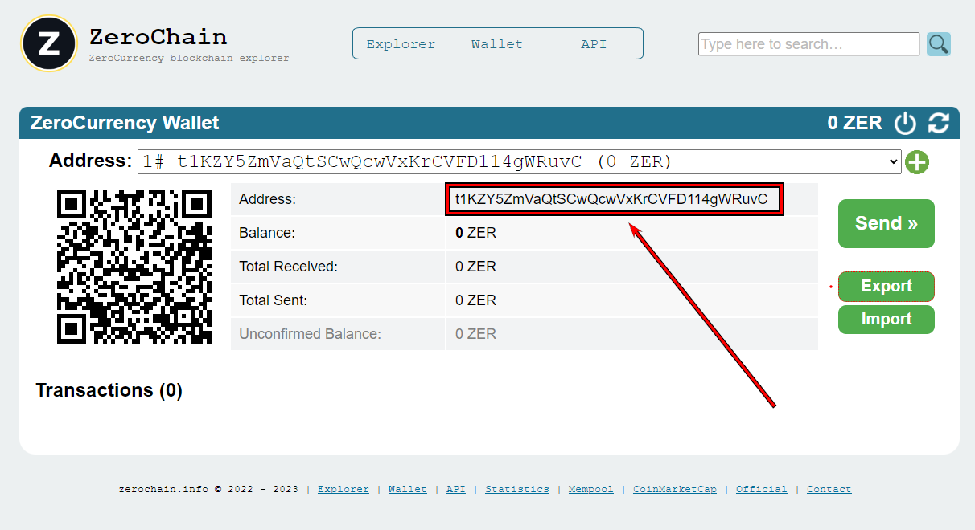
Task: Open Wallet in top navigation
Action: coord(497,44)
